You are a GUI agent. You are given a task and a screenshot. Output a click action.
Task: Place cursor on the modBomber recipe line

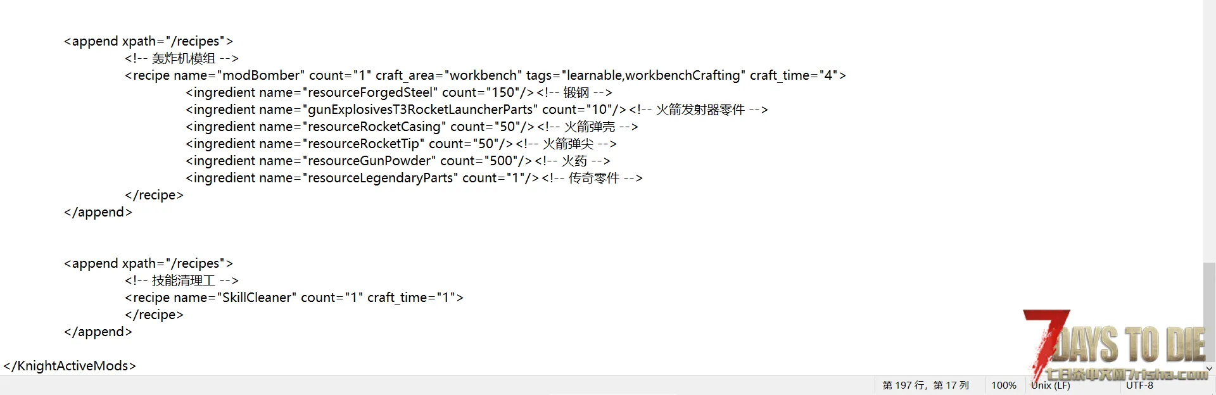click(x=485, y=75)
